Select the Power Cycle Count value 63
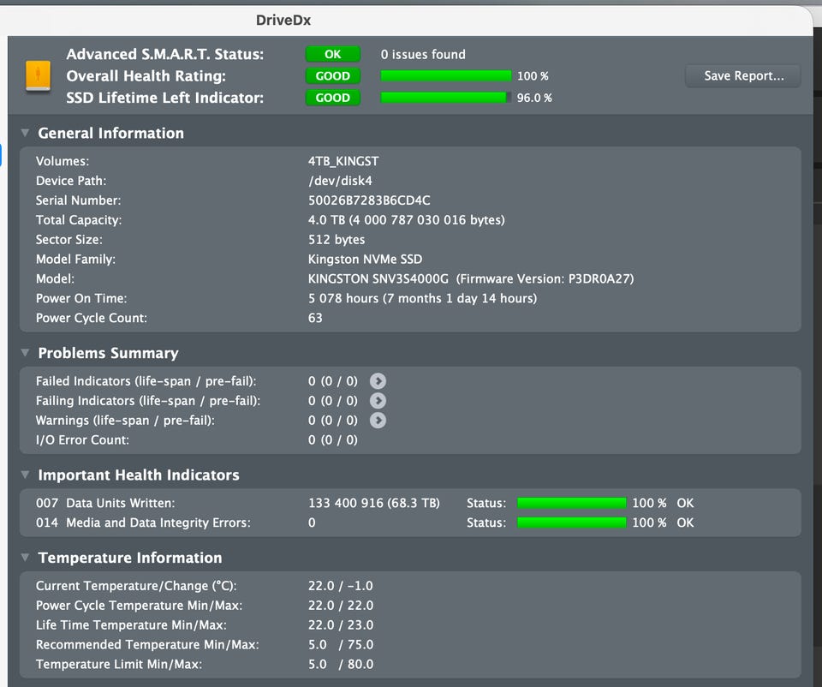The image size is (822, 687). pyautogui.click(x=315, y=318)
